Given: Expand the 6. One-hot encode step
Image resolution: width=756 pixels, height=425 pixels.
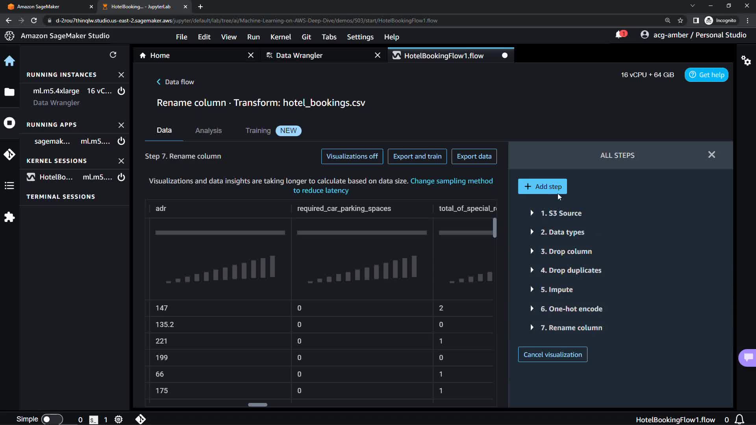Looking at the screenshot, I should point(532,309).
